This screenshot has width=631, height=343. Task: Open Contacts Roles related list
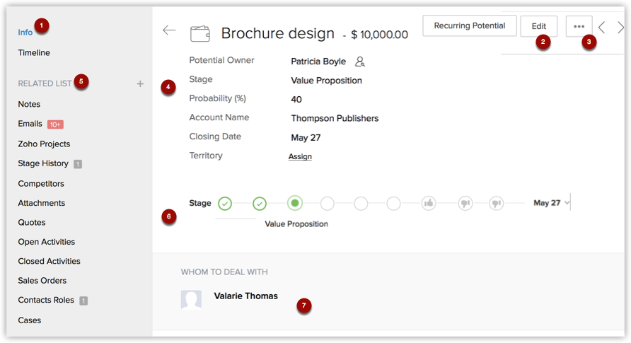tap(46, 300)
